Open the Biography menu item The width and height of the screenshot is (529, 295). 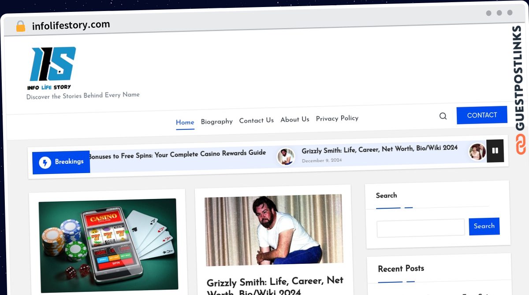point(217,122)
